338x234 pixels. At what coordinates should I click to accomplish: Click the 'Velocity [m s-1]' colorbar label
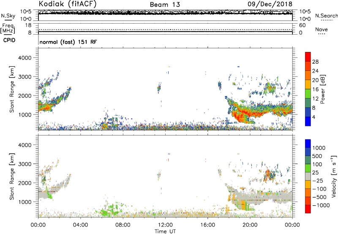point(334,176)
